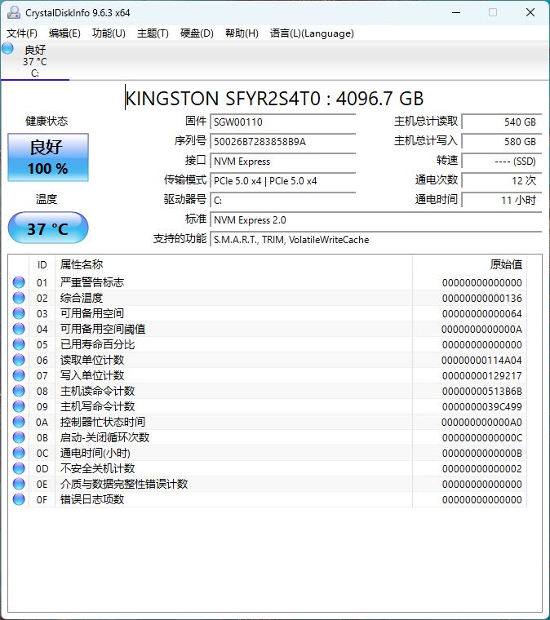Viewport: 550px width, 620px height.
Task: Click the CrystalDiskInfo app icon in title bar
Action: pos(13,13)
